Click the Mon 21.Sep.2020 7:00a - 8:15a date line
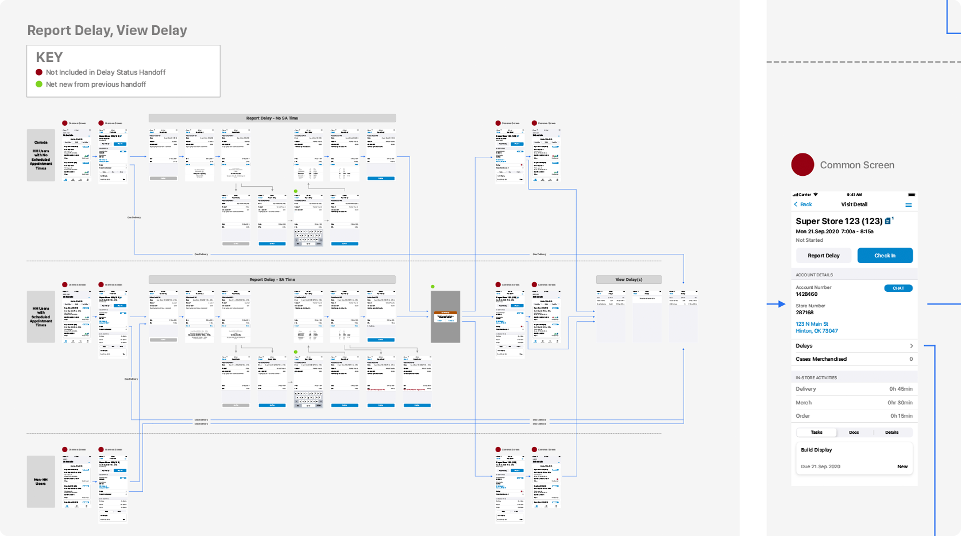This screenshot has height=536, width=961. pyautogui.click(x=834, y=232)
